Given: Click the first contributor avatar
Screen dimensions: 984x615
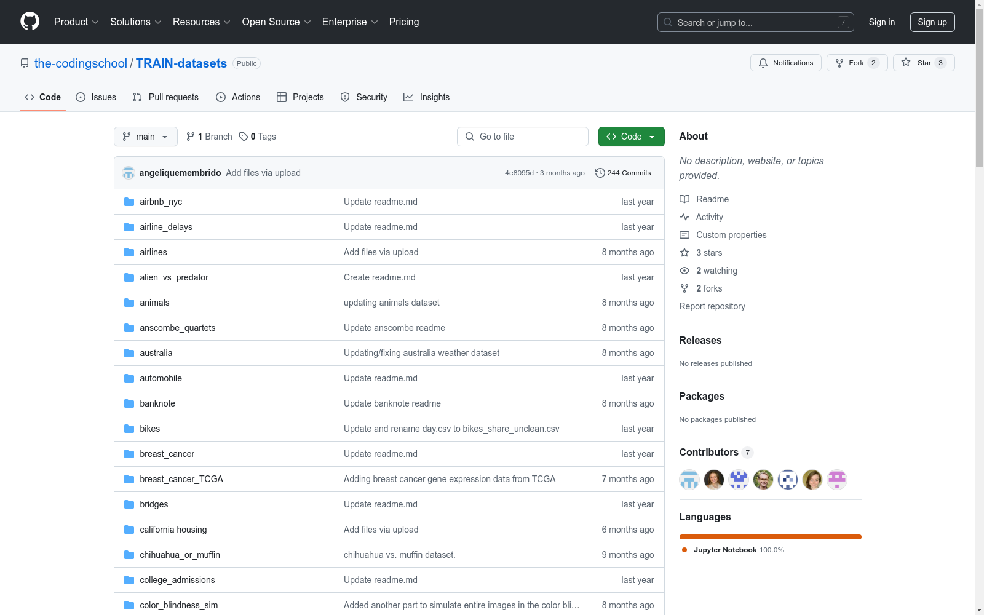Looking at the screenshot, I should (x=689, y=480).
